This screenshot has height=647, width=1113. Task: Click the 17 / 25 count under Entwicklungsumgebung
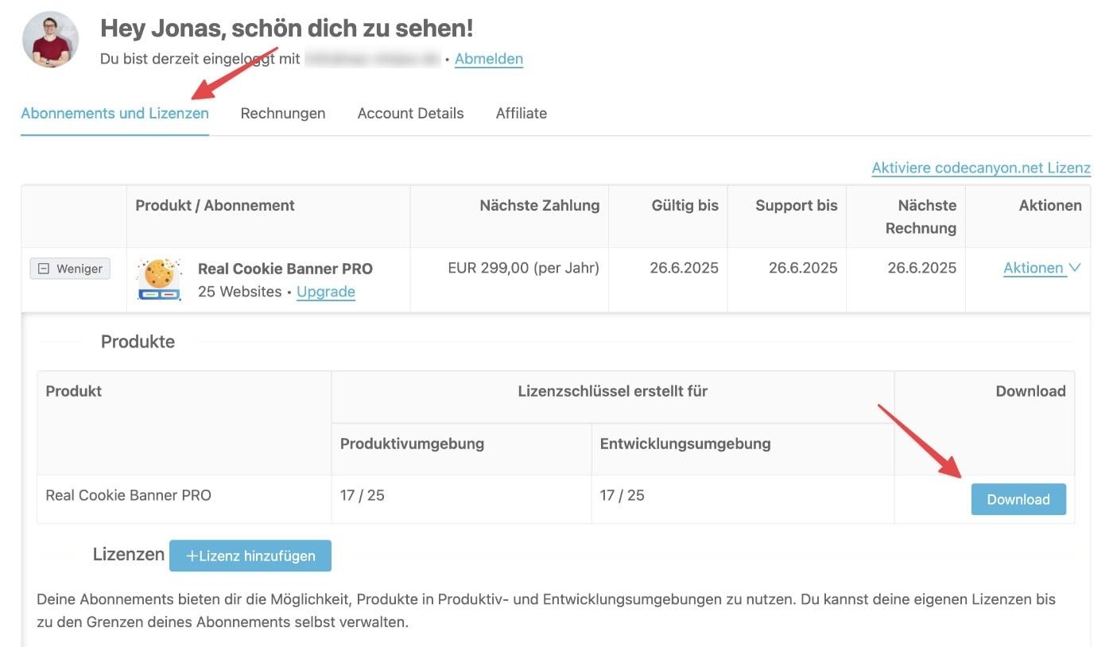point(622,495)
